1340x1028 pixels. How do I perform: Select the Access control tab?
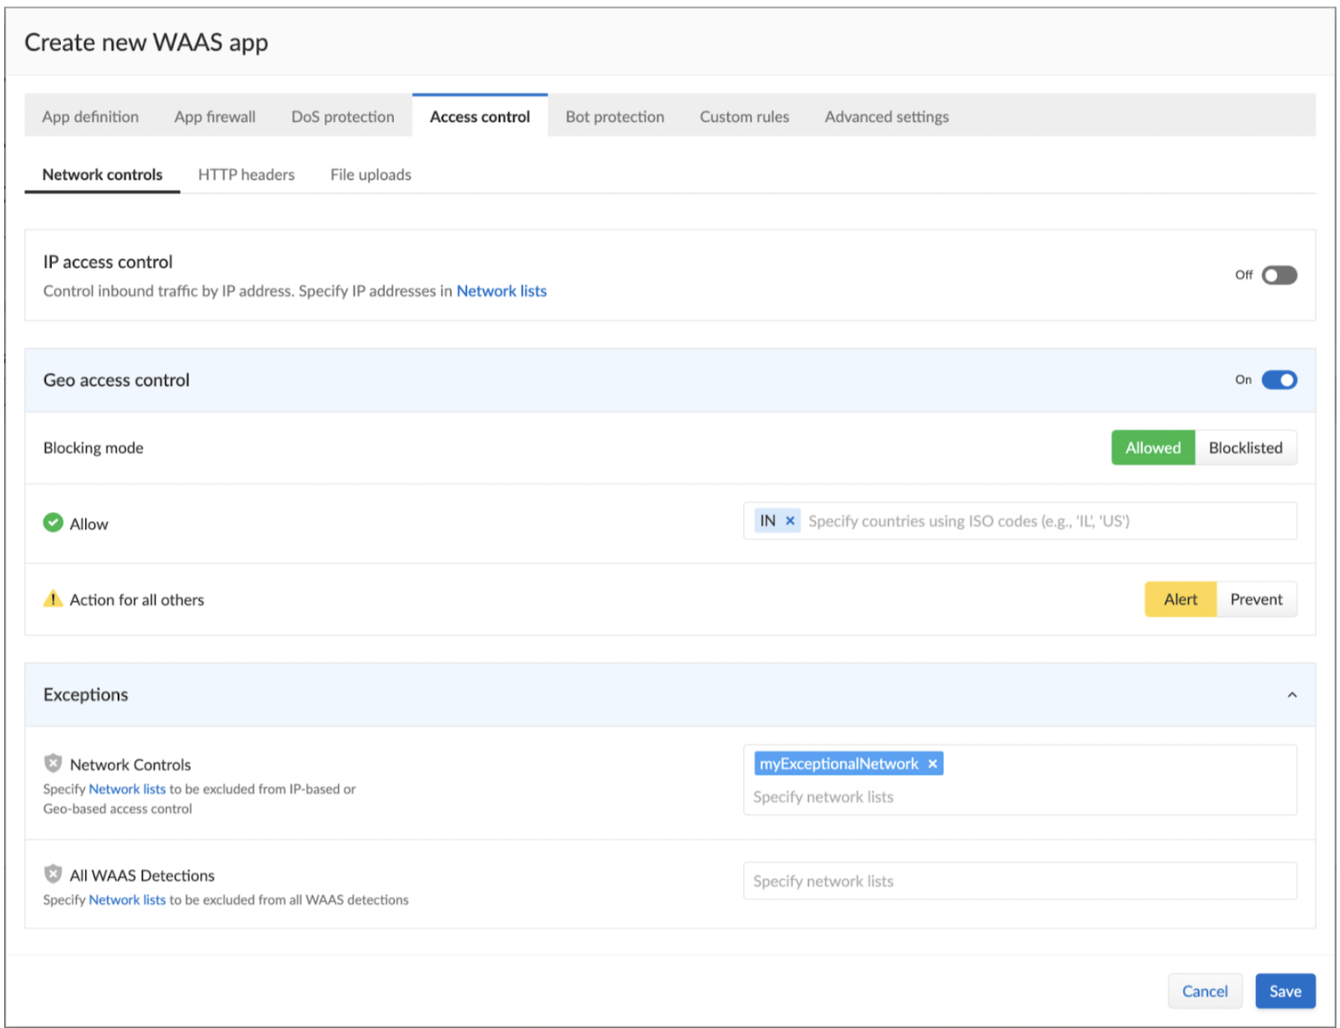click(480, 117)
